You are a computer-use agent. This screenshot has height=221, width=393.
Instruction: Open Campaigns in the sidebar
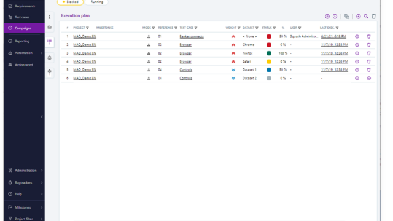(x=25, y=28)
